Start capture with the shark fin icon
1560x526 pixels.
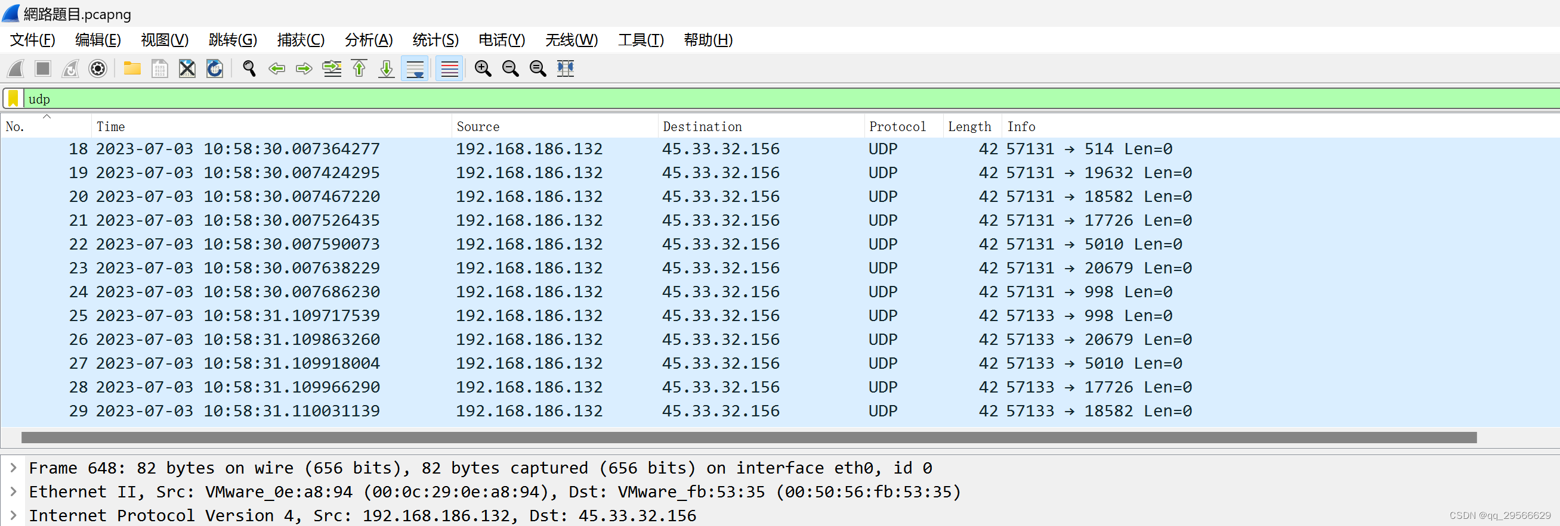click(x=16, y=69)
